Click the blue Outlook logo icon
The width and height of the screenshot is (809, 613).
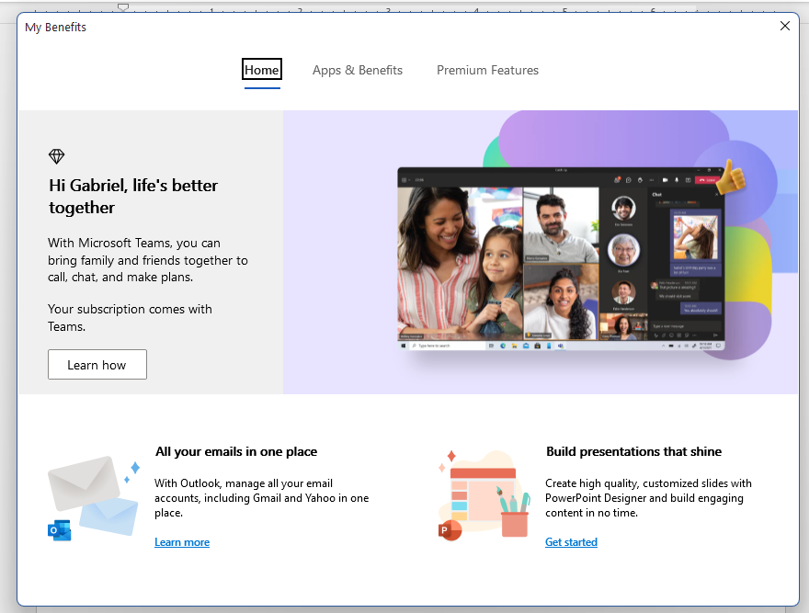[59, 530]
